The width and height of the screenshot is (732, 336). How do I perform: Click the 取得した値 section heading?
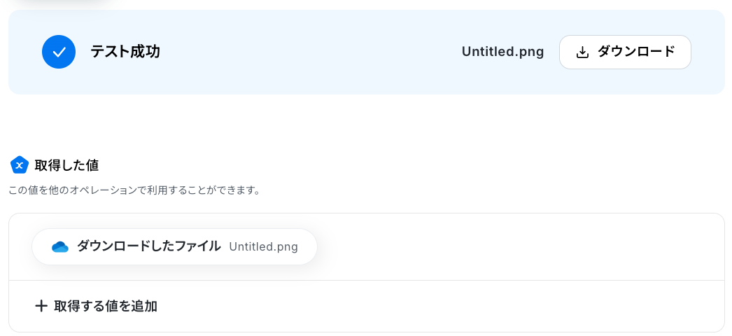click(66, 166)
